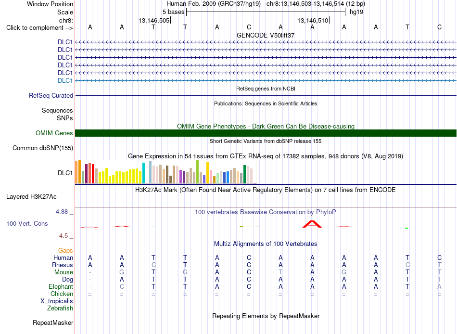Click the 13,146,510 coordinate marker

click(x=313, y=20)
